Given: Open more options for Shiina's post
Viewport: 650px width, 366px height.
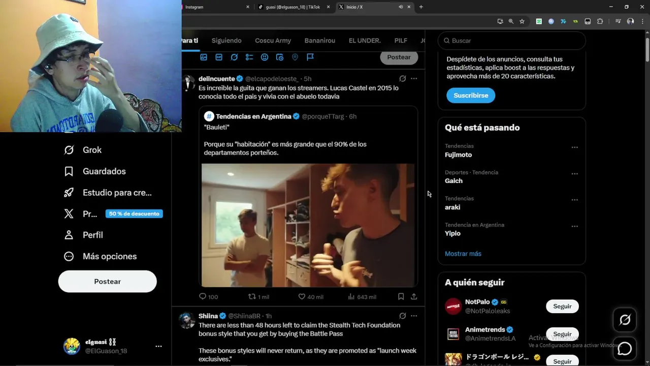Looking at the screenshot, I should click(414, 316).
